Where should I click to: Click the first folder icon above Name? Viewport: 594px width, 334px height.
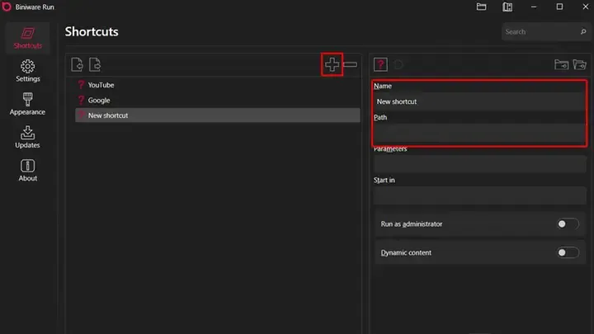click(561, 64)
